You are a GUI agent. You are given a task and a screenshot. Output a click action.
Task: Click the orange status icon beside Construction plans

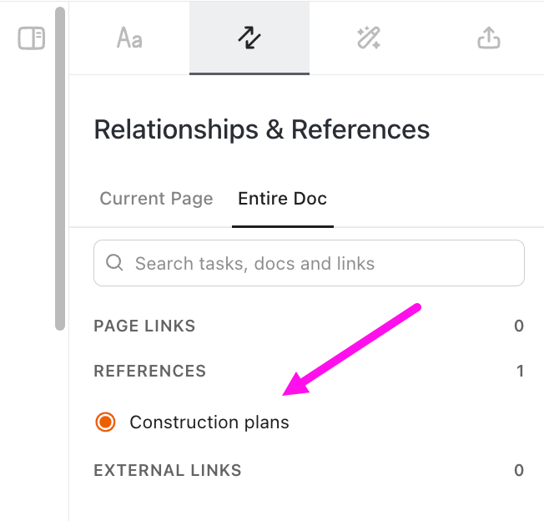[105, 422]
